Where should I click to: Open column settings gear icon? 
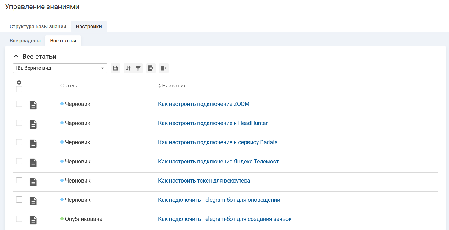click(19, 82)
